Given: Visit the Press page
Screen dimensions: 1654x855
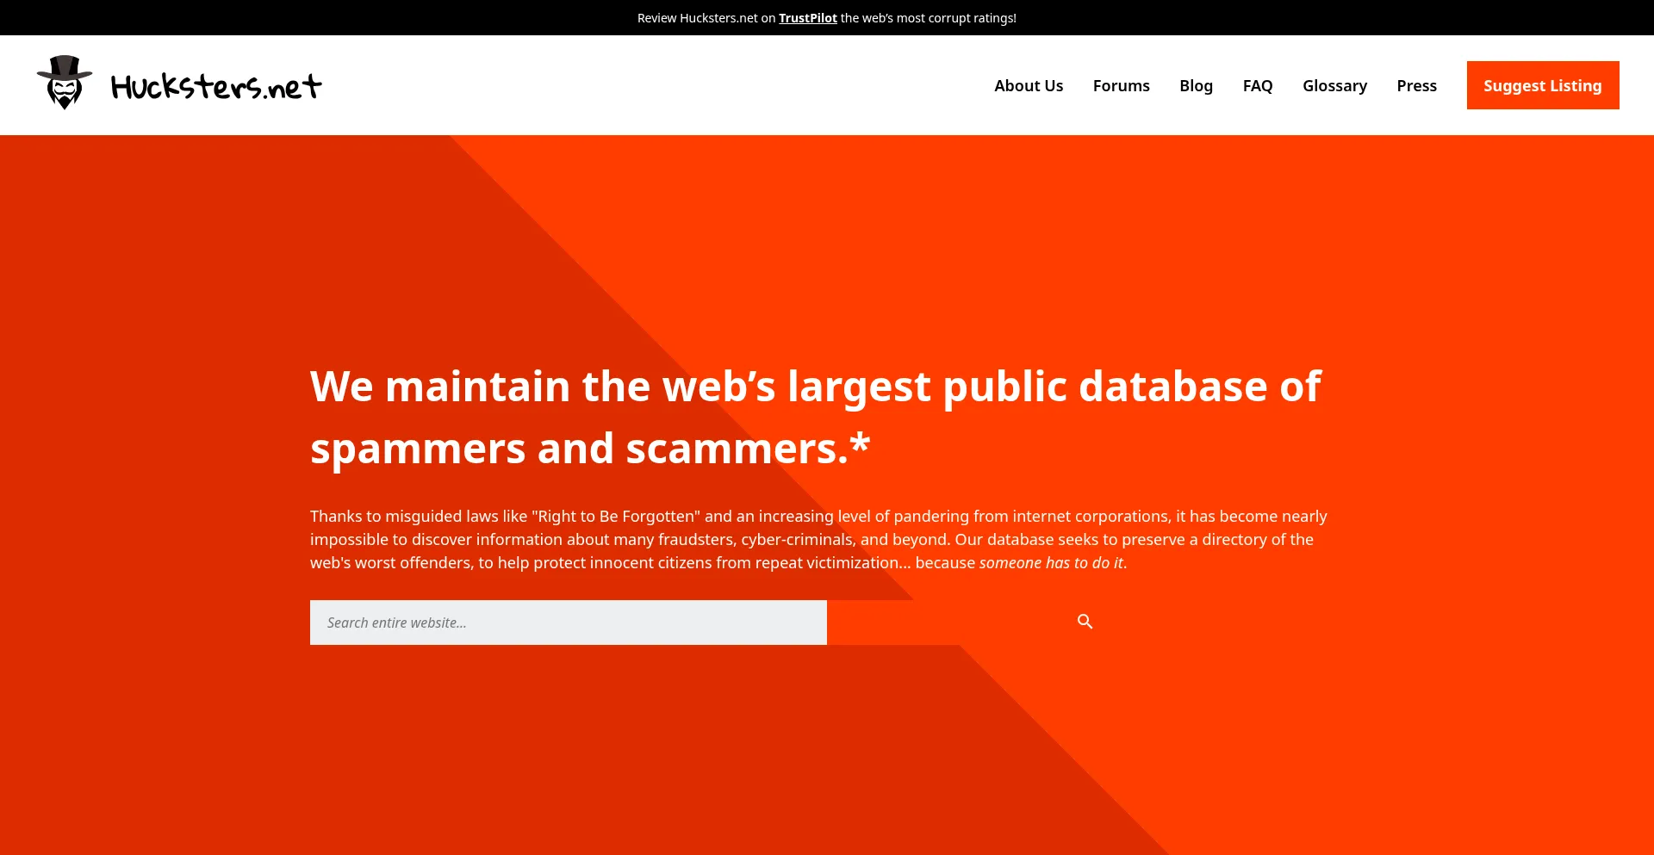Looking at the screenshot, I should 1416,86.
